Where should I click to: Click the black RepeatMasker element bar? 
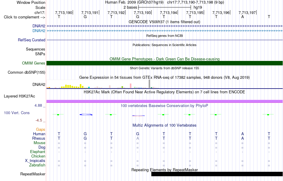(x=217, y=174)
